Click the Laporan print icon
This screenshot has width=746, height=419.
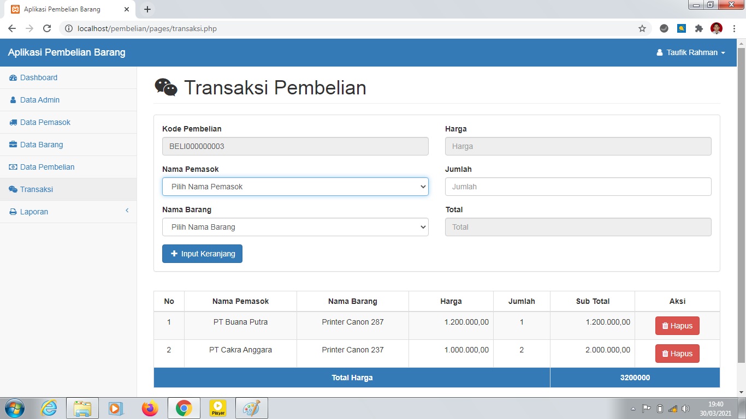13,212
